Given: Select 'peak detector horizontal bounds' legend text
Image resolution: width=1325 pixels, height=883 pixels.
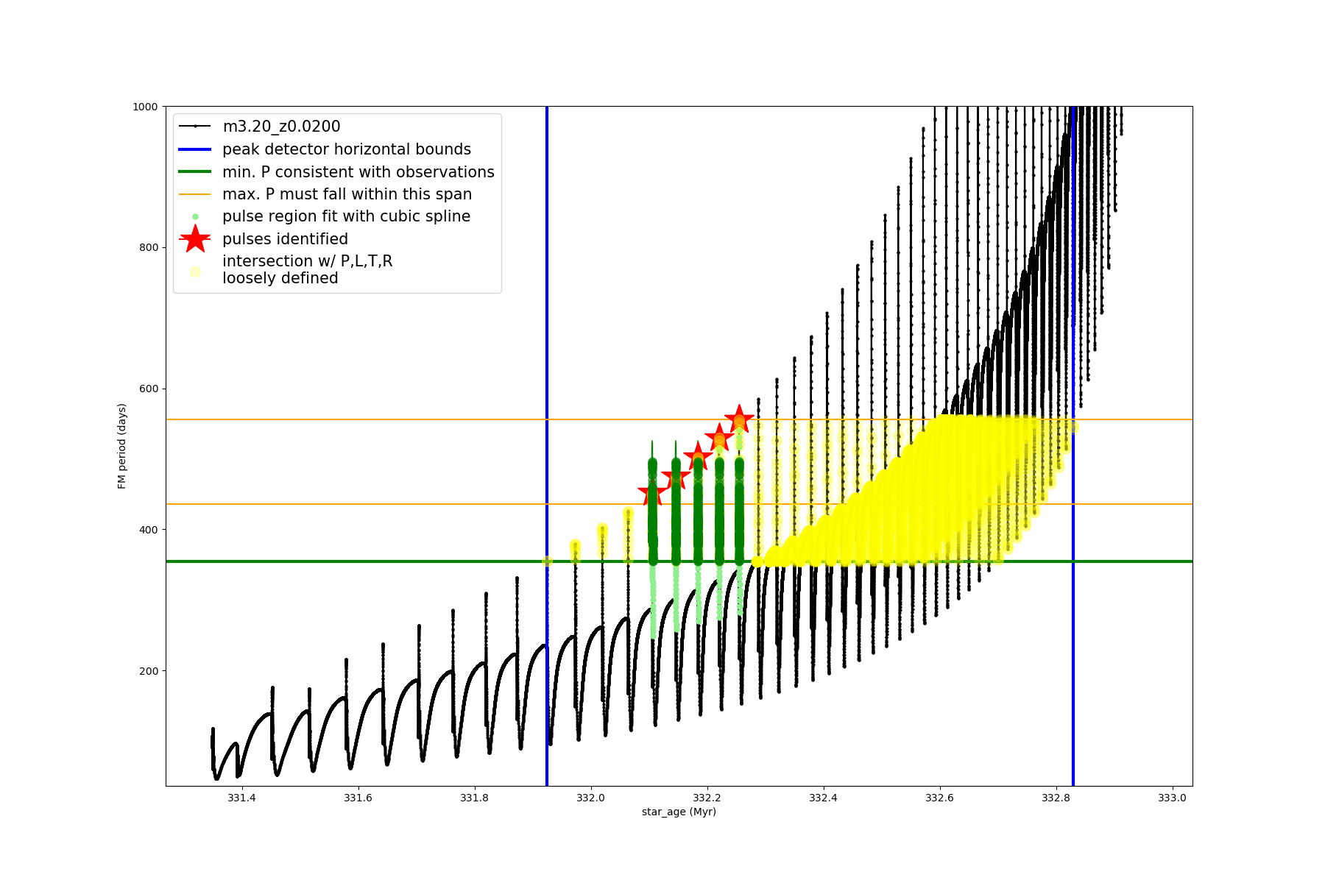Looking at the screenshot, I should [346, 149].
